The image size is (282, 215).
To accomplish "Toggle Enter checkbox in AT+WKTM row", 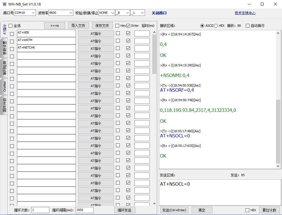I will click(128, 41).
